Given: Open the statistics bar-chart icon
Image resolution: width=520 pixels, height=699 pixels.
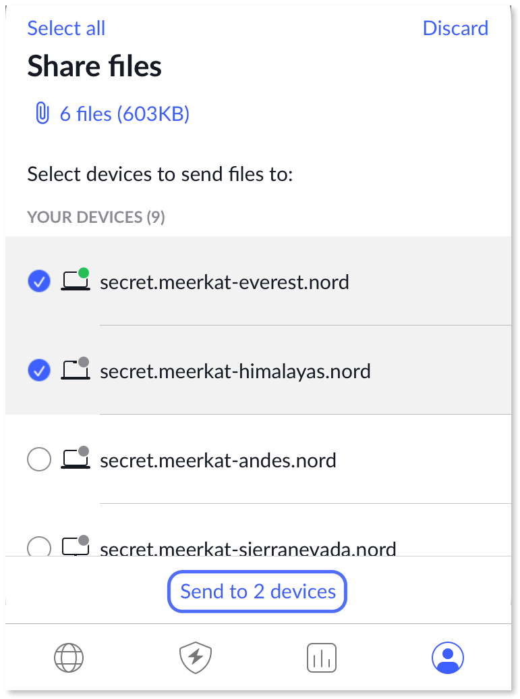Looking at the screenshot, I should (x=321, y=657).
